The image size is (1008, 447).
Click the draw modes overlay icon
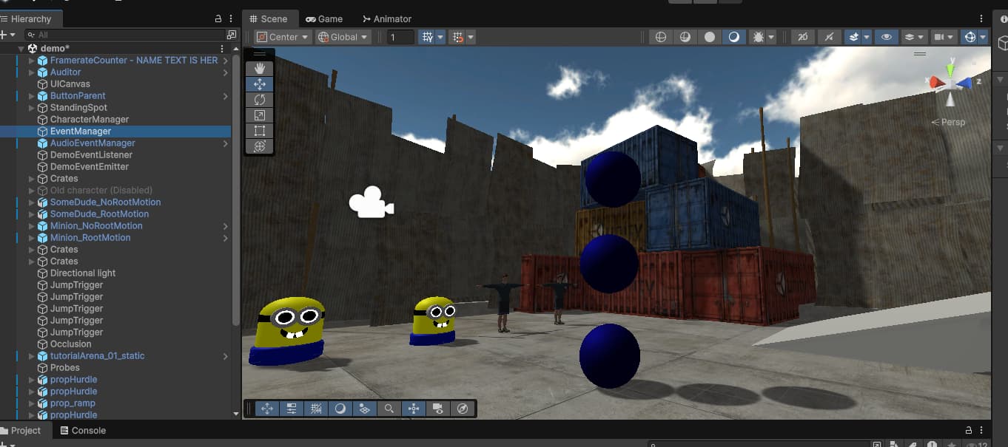340,409
